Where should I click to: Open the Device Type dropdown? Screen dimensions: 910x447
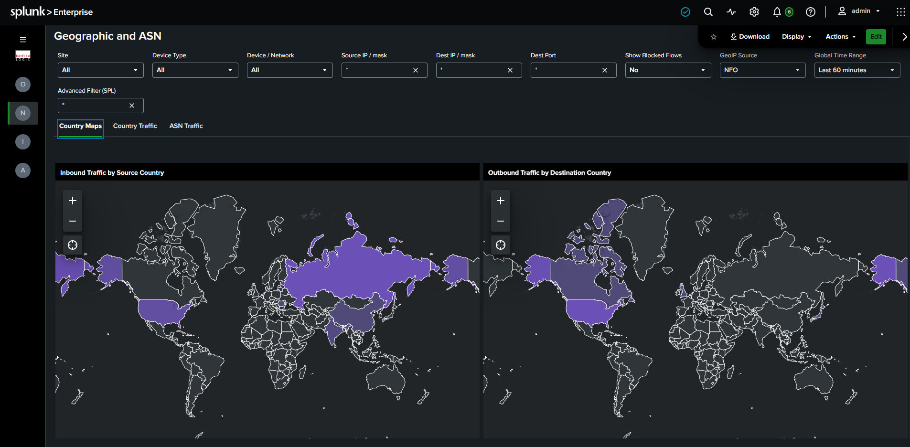tap(195, 70)
